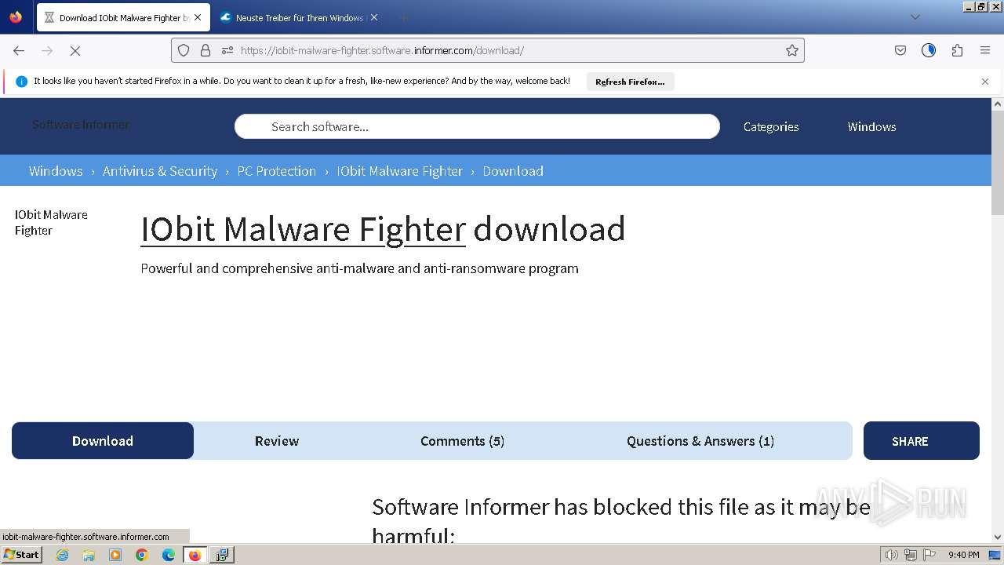Click the network tray icon
Image resolution: width=1004 pixels, height=565 pixels.
[x=911, y=555]
